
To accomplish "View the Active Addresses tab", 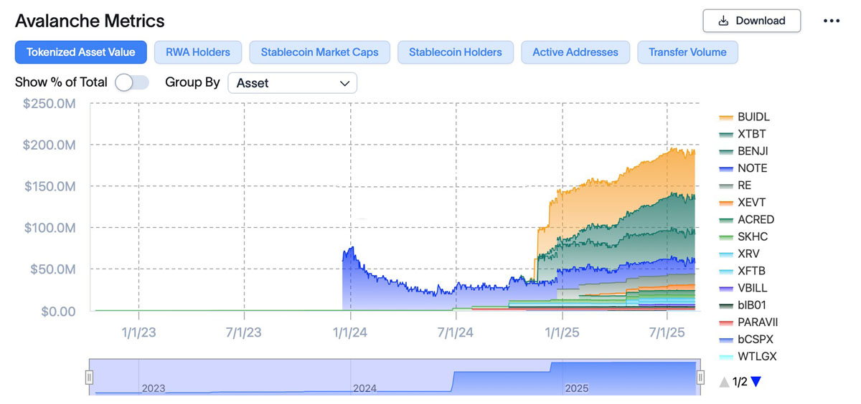I will pos(575,52).
